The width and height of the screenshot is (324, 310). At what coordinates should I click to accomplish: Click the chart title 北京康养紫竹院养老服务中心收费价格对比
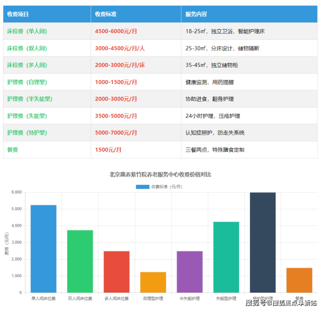(160, 174)
